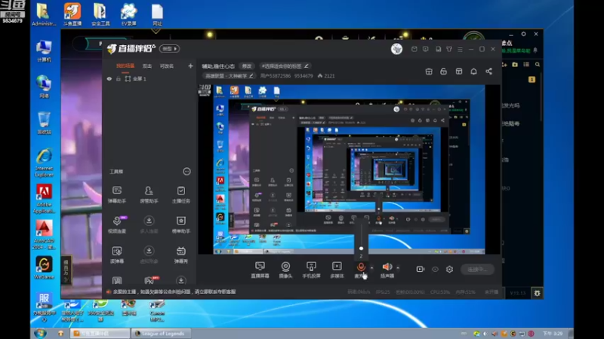Select the WeGame desktop icon
This screenshot has width=604, height=339.
[44, 268]
